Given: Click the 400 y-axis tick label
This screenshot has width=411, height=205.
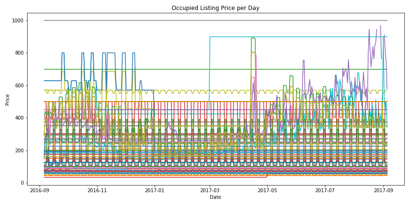Looking at the screenshot, I should click(x=19, y=118).
